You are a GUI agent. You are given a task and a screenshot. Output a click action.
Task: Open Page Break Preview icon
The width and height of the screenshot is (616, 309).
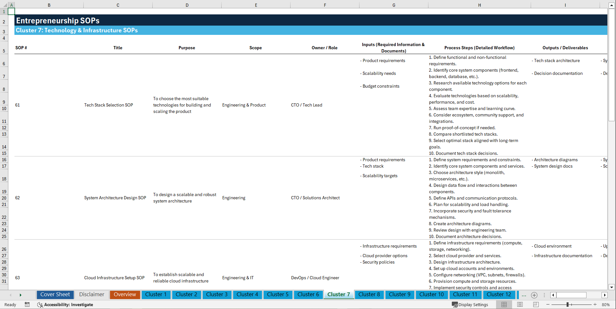coord(536,305)
